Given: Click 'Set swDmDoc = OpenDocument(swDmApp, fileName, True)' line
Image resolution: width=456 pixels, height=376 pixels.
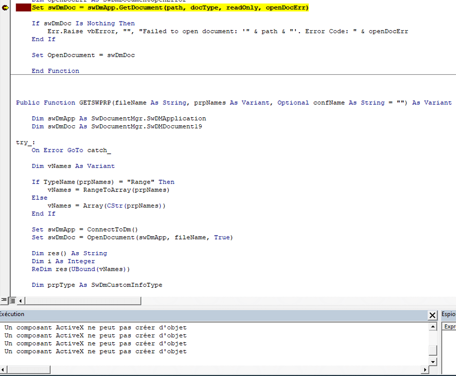Looking at the screenshot, I should click(132, 238).
